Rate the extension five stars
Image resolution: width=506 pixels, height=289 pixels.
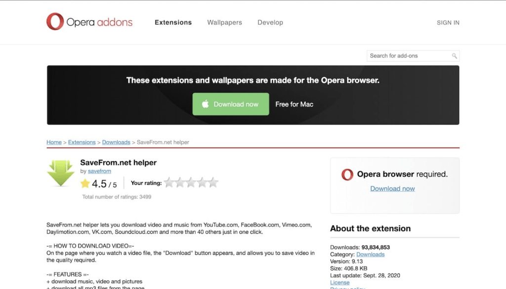[213, 183]
